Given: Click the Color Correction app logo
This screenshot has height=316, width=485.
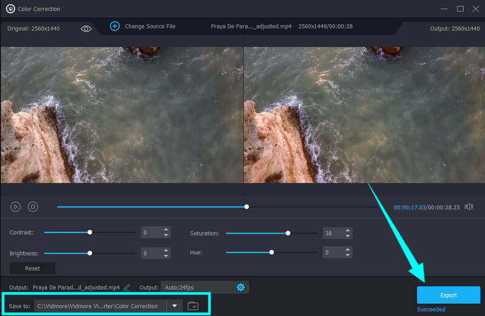Looking at the screenshot, I should tap(10, 8).
